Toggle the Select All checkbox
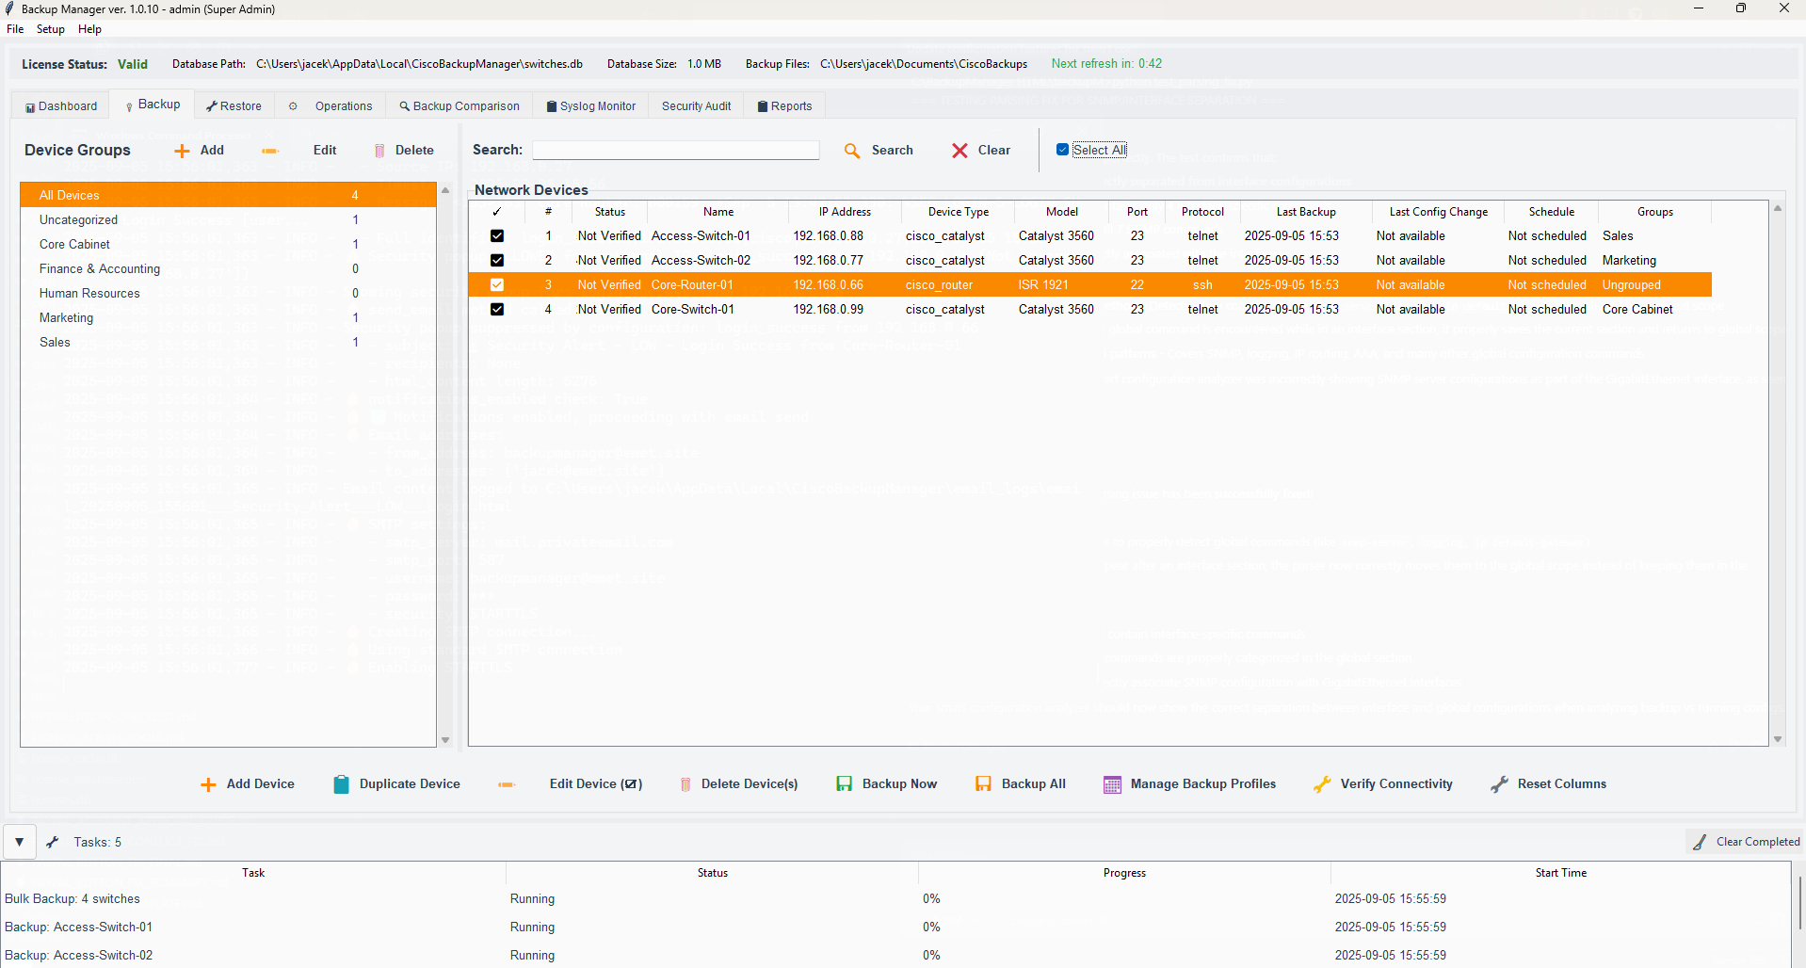The image size is (1806, 968). (x=1062, y=150)
